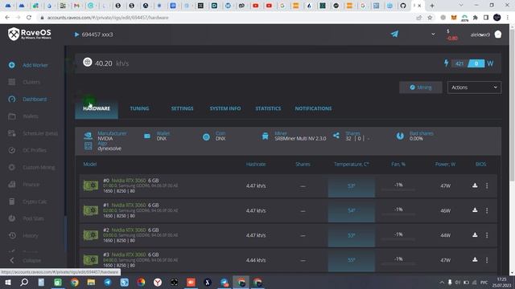The height and width of the screenshot is (289, 515).
Task: Open the three-dot menu for GPU #3
Action: 487,260
